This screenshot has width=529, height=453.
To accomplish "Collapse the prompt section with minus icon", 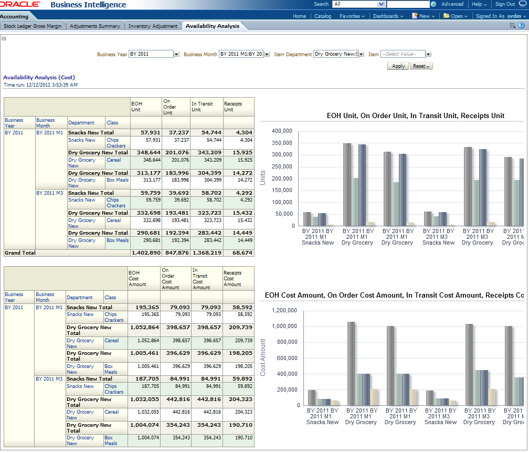I will (x=4, y=38).
